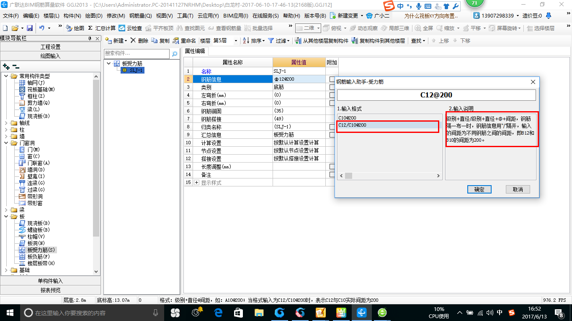Open the 工具(T) menu
Screen dimensions: 572x321
185,15
